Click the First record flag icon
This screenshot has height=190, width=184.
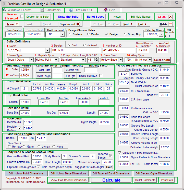(x=94, y=24)
